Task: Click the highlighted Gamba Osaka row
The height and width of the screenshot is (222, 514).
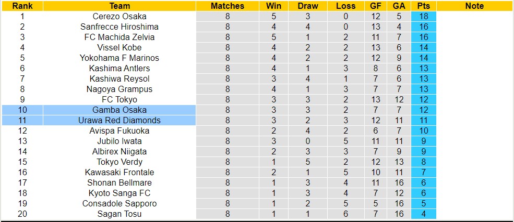Action: [x=119, y=110]
